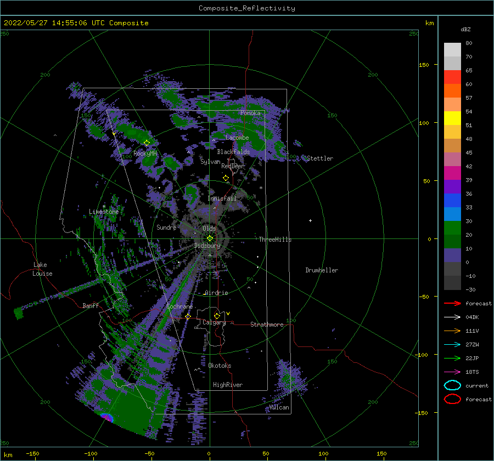Image resolution: width=494 pixels, height=461 pixels.
Task: Click the Lake Louise label
Action: pos(42,269)
